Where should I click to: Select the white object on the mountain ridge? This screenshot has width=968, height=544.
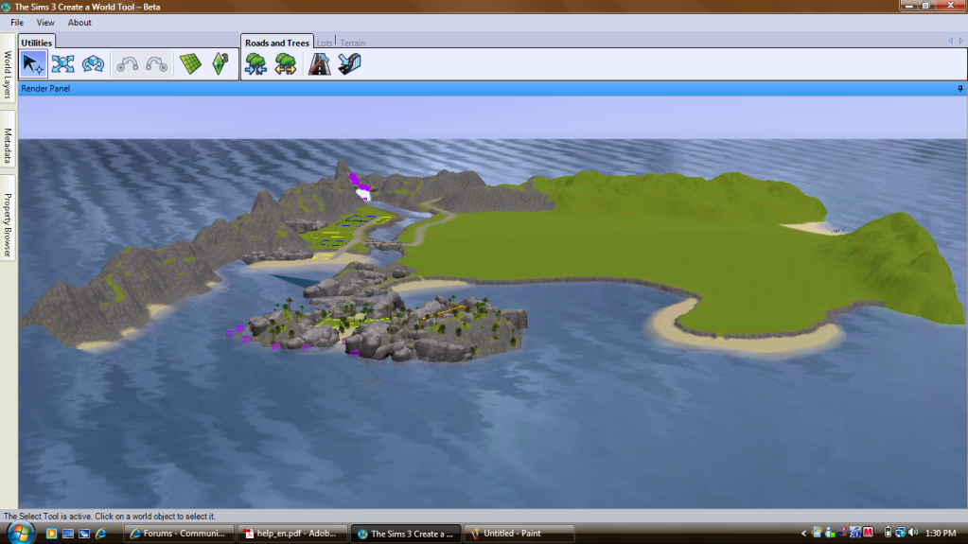coord(363,194)
